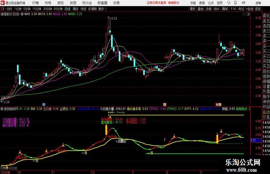
Task: Click the 11 month marker on timeline
Action: click(53, 172)
